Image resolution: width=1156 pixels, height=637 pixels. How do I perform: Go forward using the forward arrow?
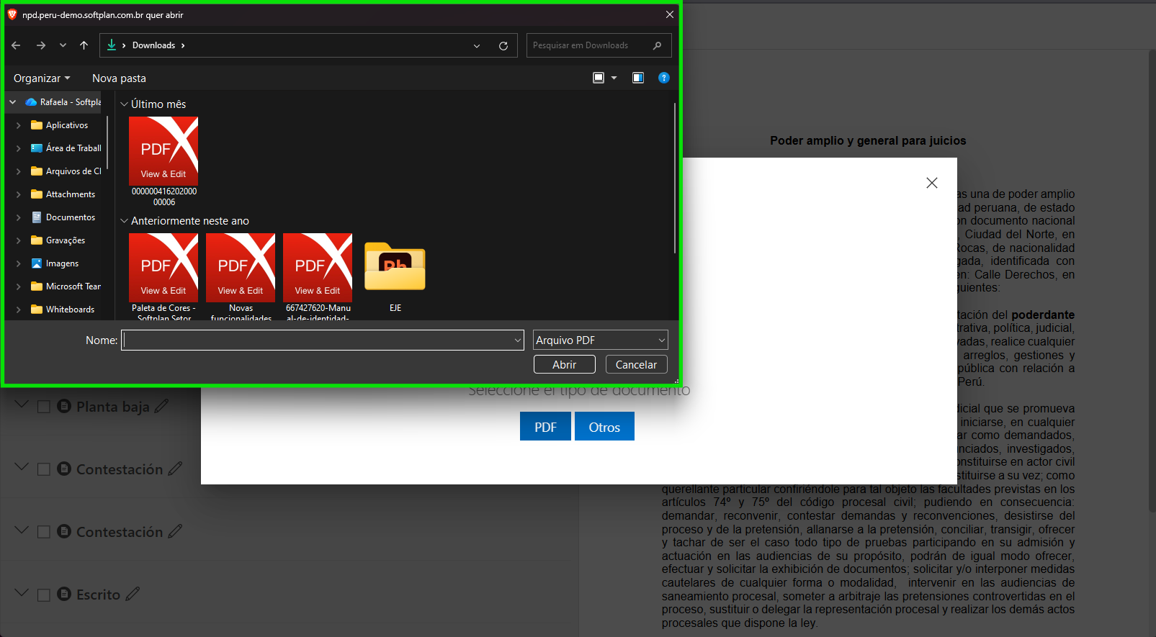point(41,45)
